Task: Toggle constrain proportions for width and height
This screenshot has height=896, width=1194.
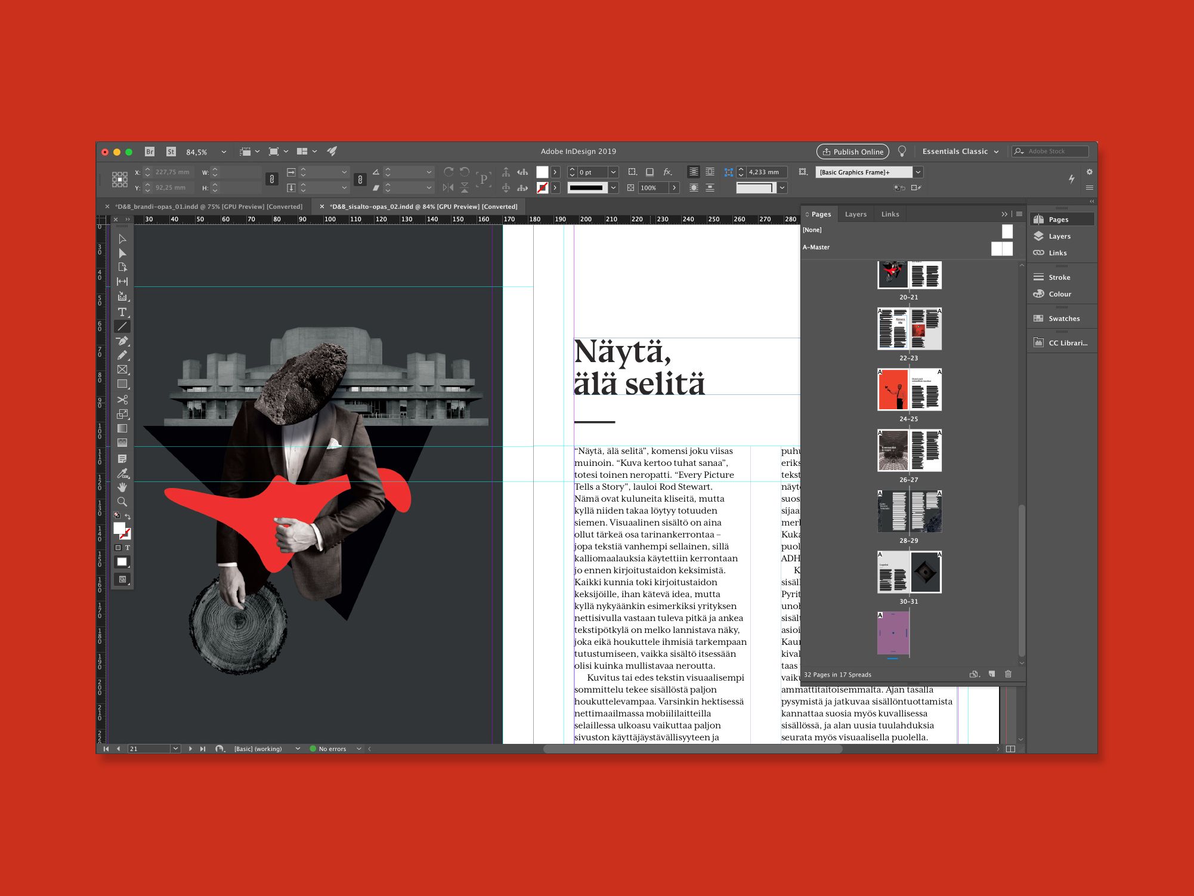Action: coord(271,179)
